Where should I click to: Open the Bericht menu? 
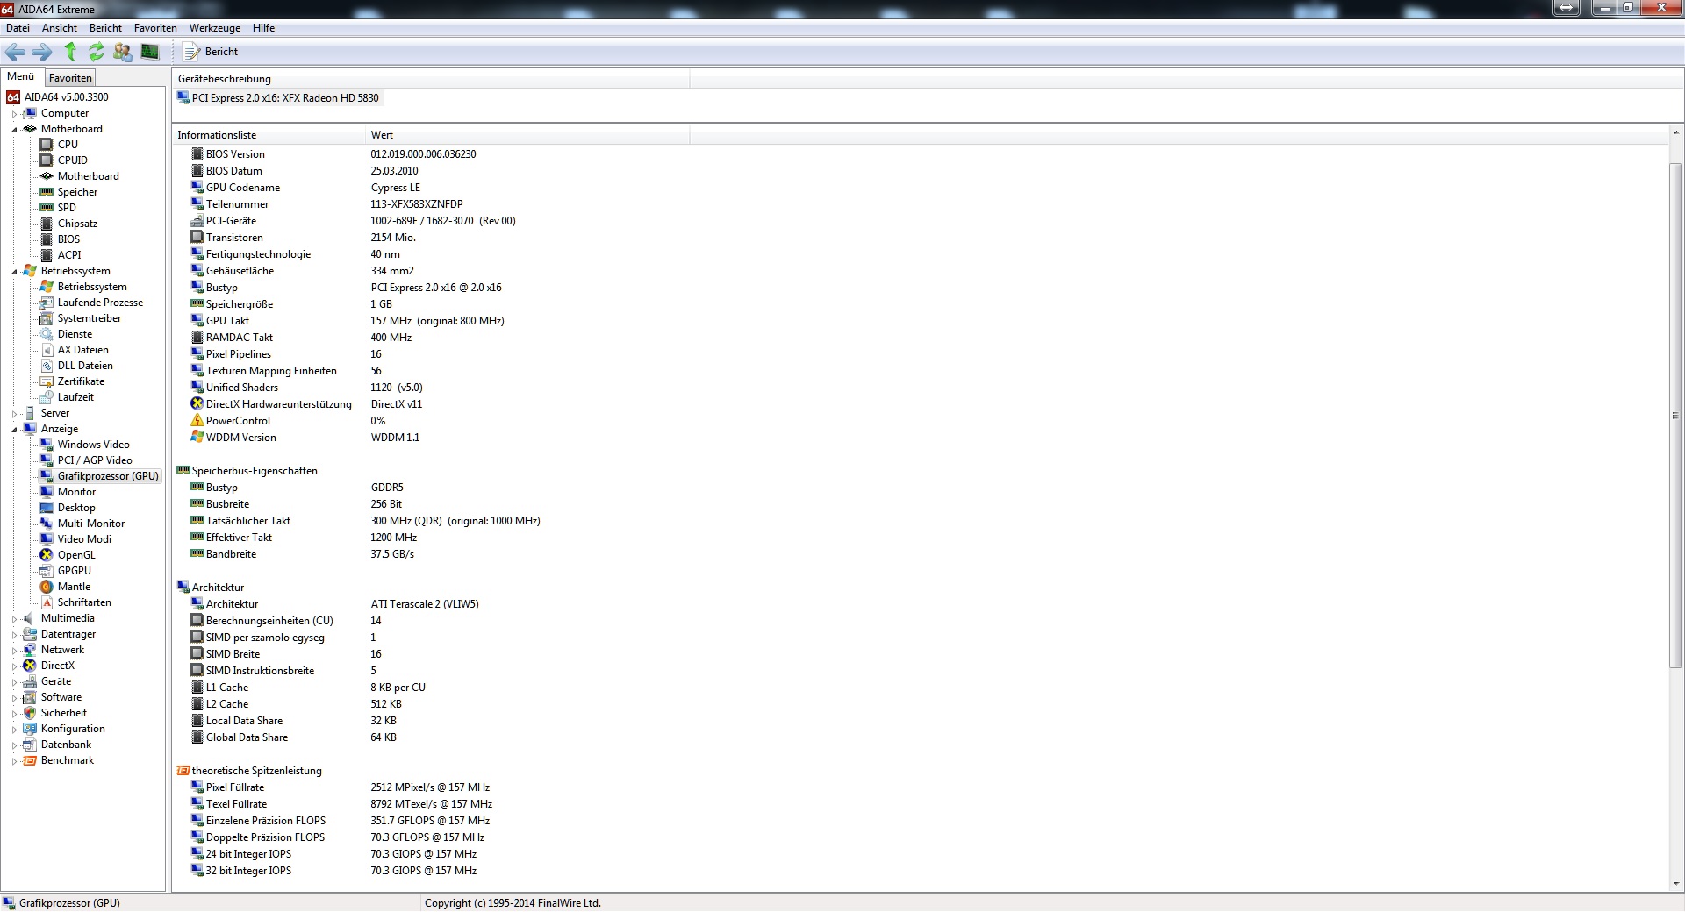[x=105, y=28]
